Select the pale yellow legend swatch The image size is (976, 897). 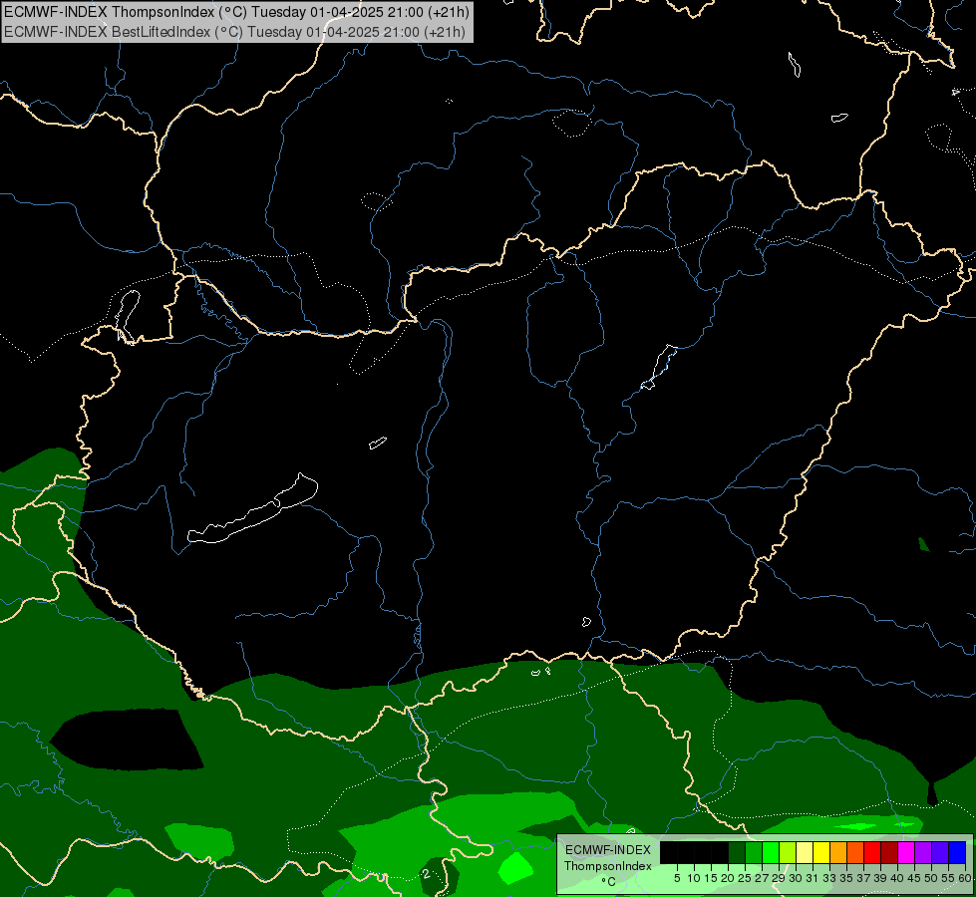(x=805, y=852)
